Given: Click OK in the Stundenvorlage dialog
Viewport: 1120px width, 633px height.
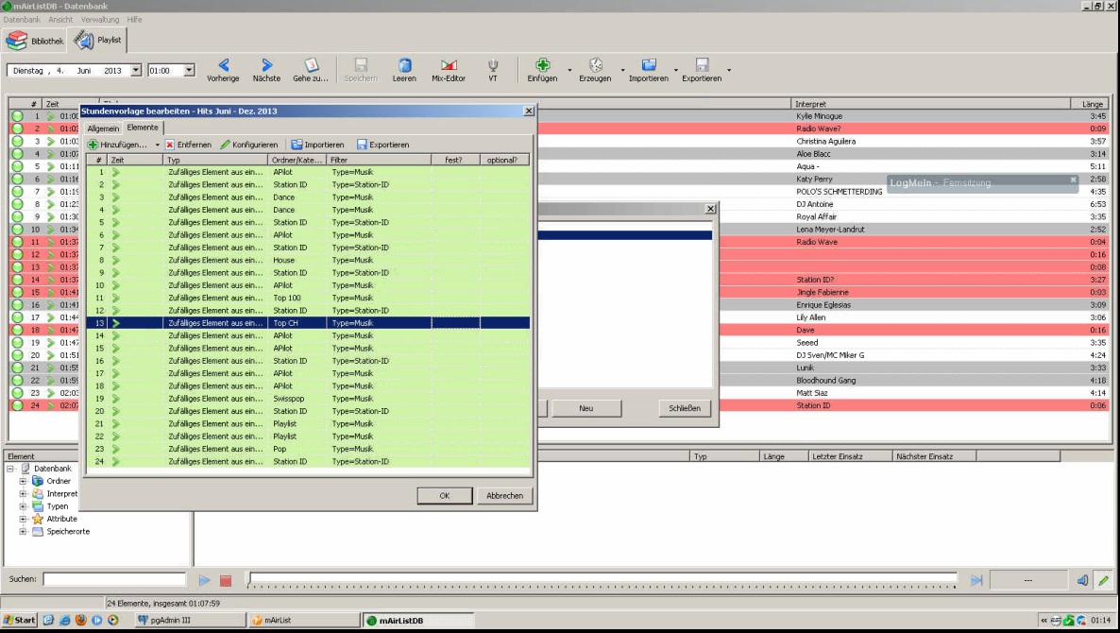Looking at the screenshot, I should [444, 495].
